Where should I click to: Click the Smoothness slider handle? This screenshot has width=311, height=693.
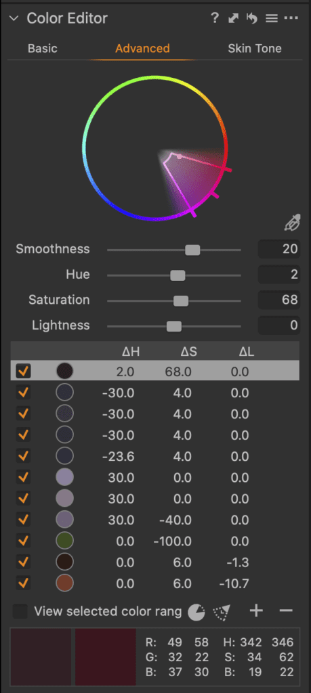pos(192,250)
